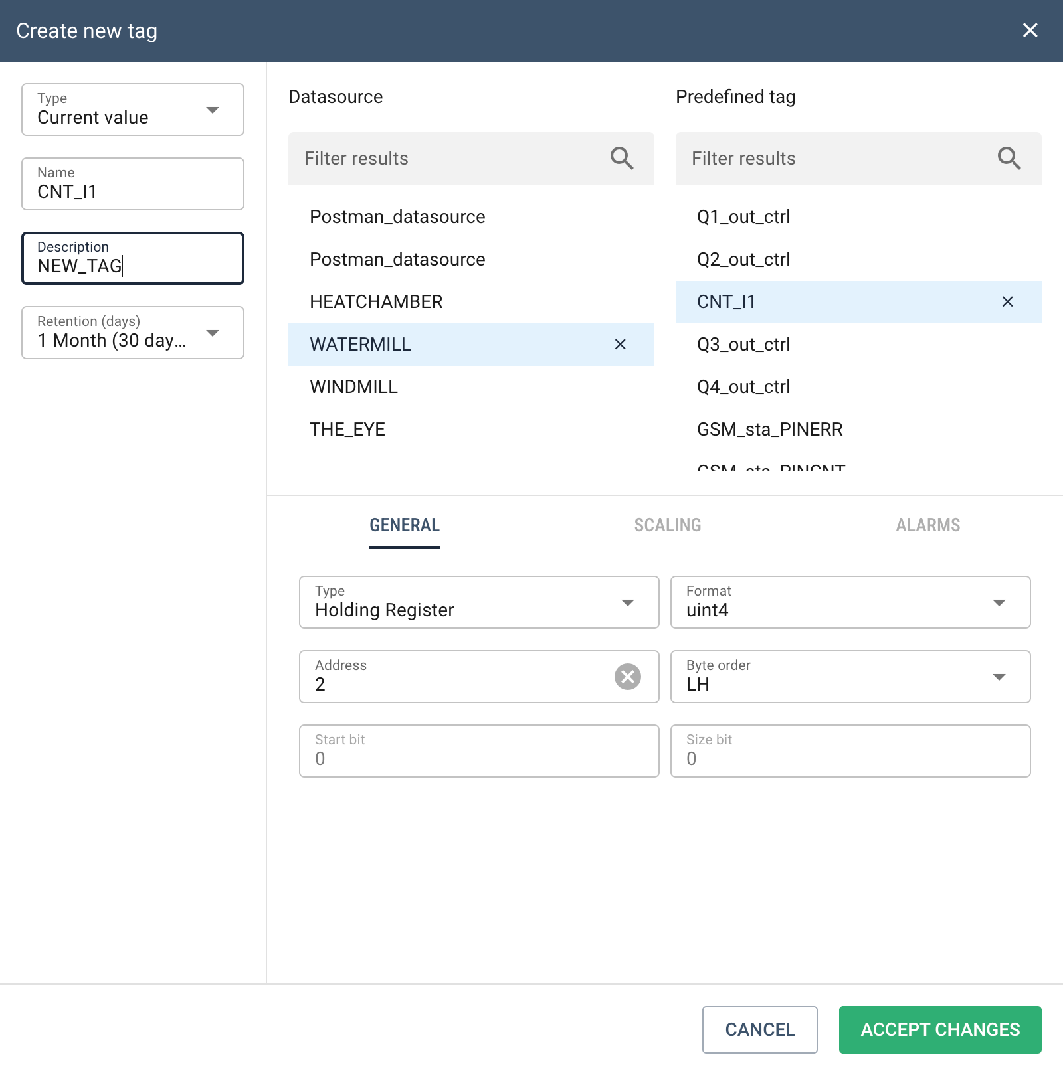Select the Q1_out_ctrl predefined tag
The width and height of the screenshot is (1063, 1075).
(x=858, y=217)
